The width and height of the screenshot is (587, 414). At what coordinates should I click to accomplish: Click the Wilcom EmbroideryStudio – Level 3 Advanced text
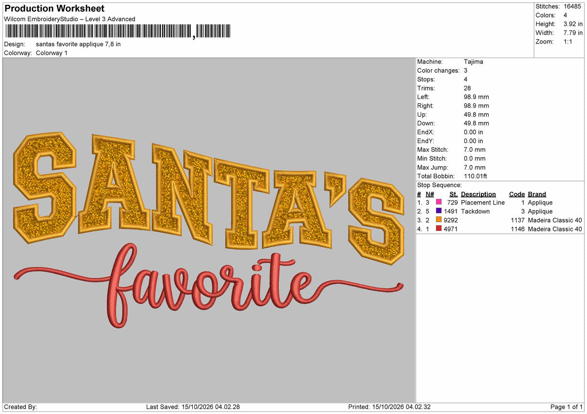(x=69, y=19)
